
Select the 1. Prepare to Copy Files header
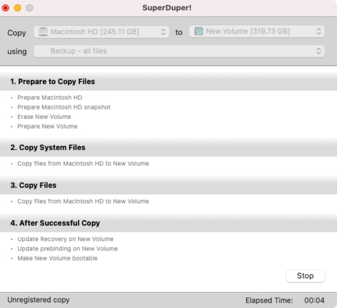168,82
